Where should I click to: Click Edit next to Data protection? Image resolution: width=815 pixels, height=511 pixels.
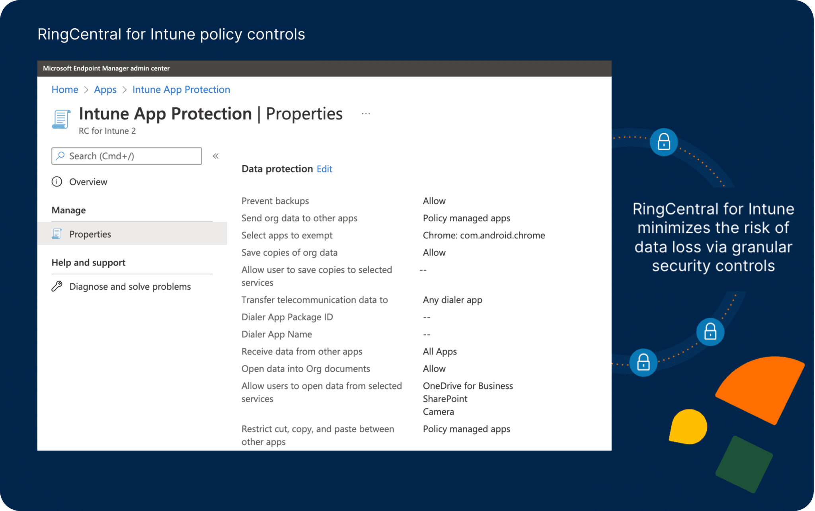click(x=324, y=169)
